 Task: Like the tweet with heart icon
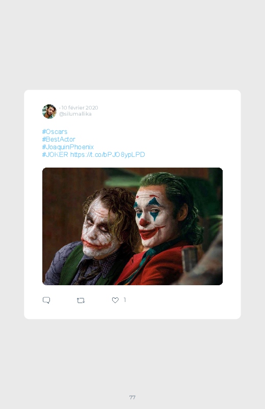(115, 300)
